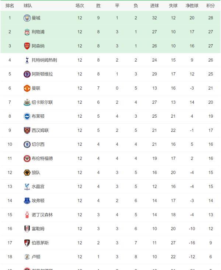Open the 水晶宫 team link
This screenshot has width=221, height=270.
[x=38, y=187]
